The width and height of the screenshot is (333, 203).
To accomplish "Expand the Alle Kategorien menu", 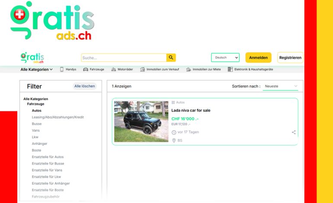I will click(x=37, y=70).
